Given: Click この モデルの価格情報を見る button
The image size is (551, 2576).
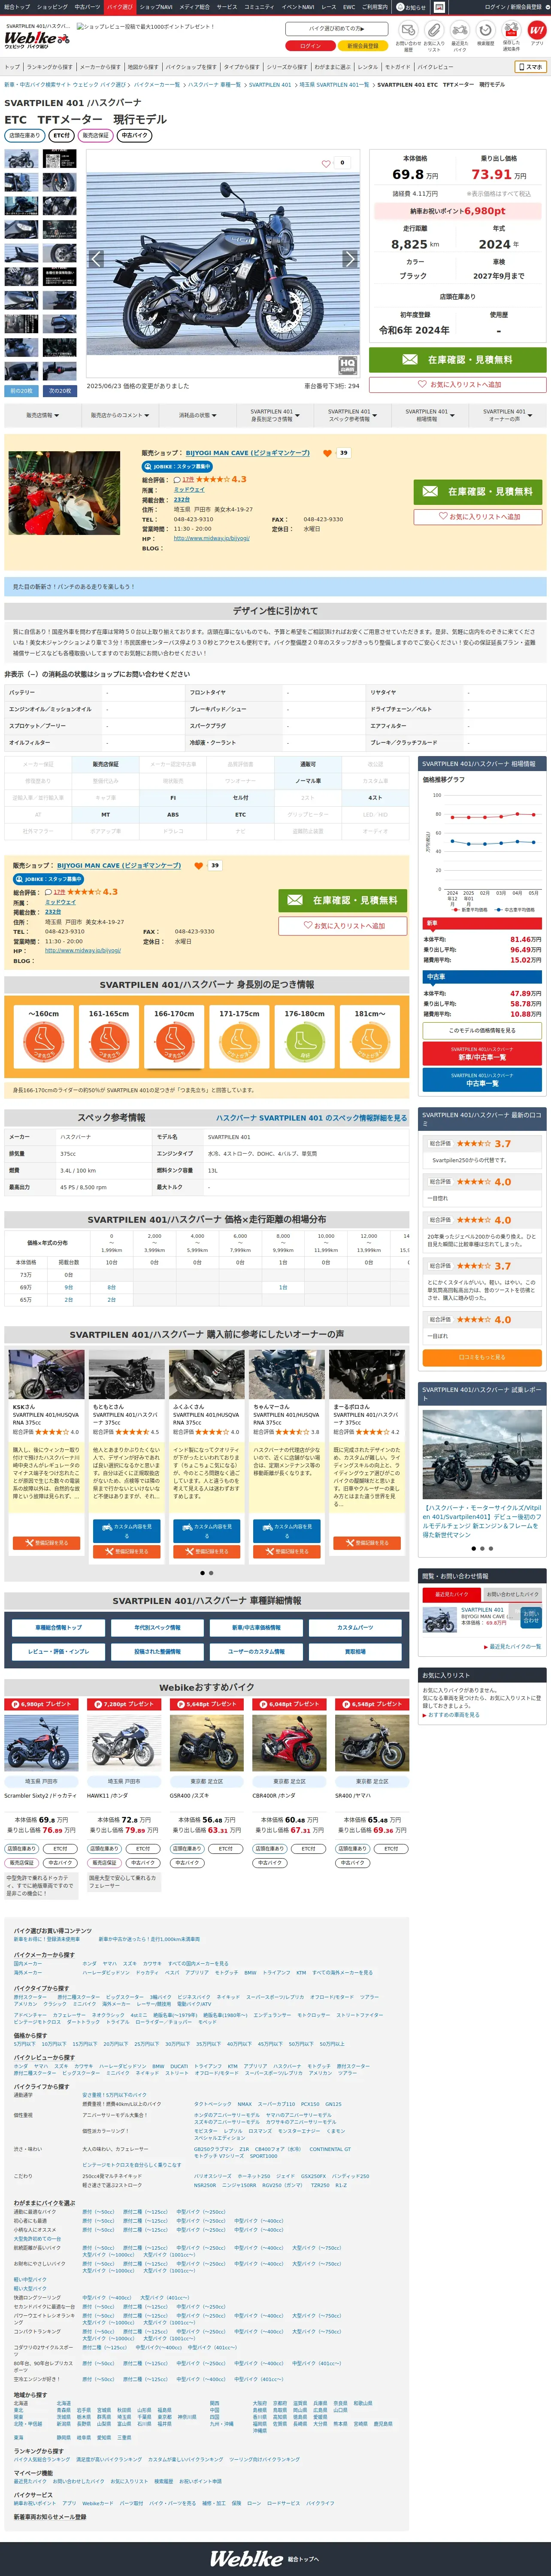Looking at the screenshot, I should (x=482, y=1030).
